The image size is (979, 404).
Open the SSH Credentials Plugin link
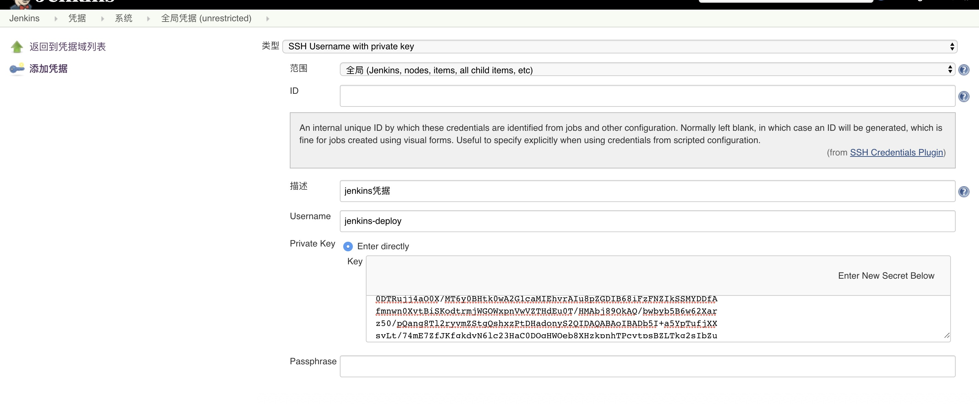click(x=896, y=152)
